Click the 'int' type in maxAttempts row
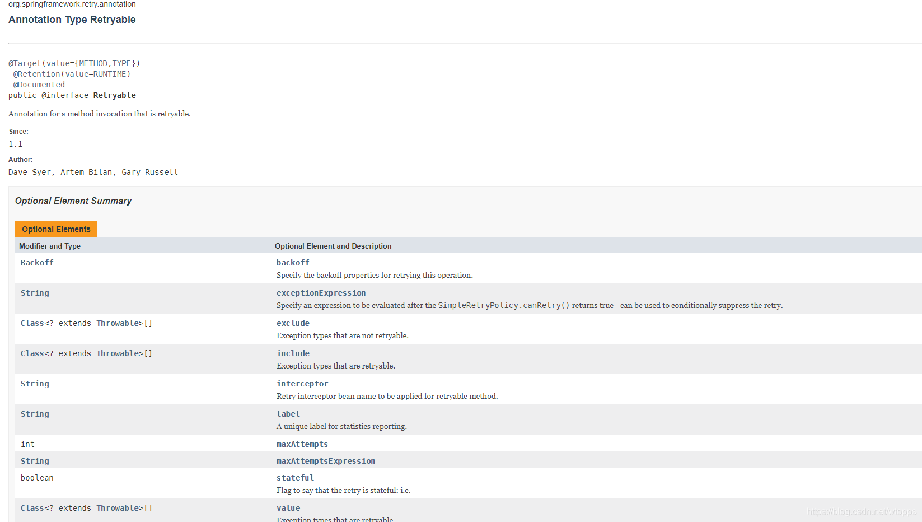The image size is (922, 522). pos(27,444)
